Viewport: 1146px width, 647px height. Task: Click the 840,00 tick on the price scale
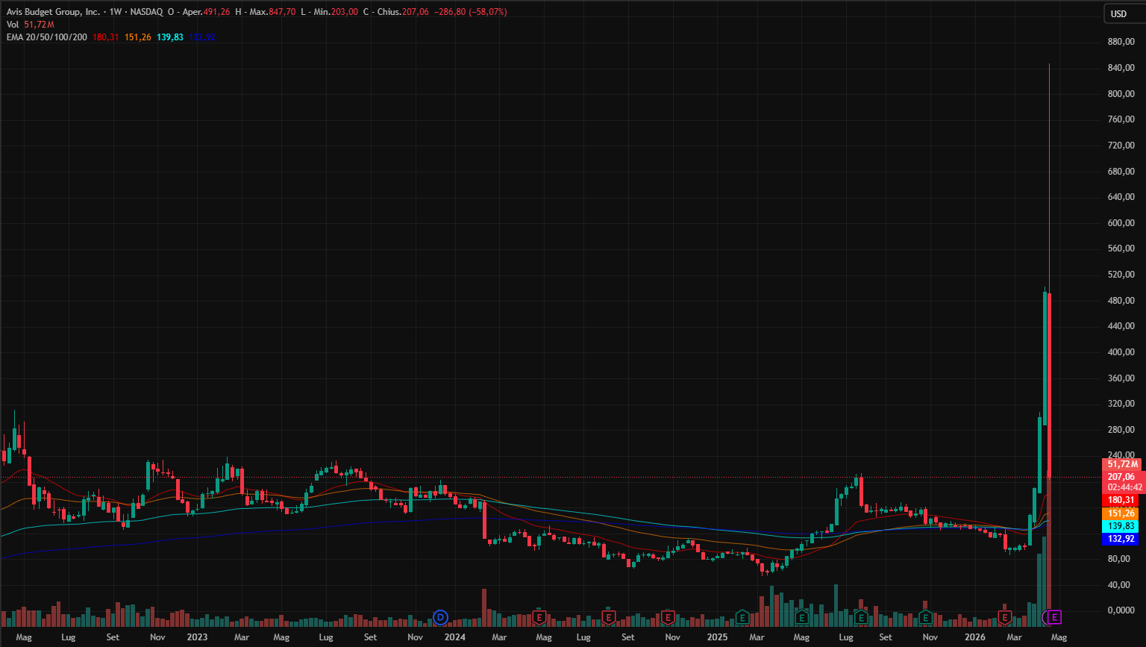click(1121, 68)
